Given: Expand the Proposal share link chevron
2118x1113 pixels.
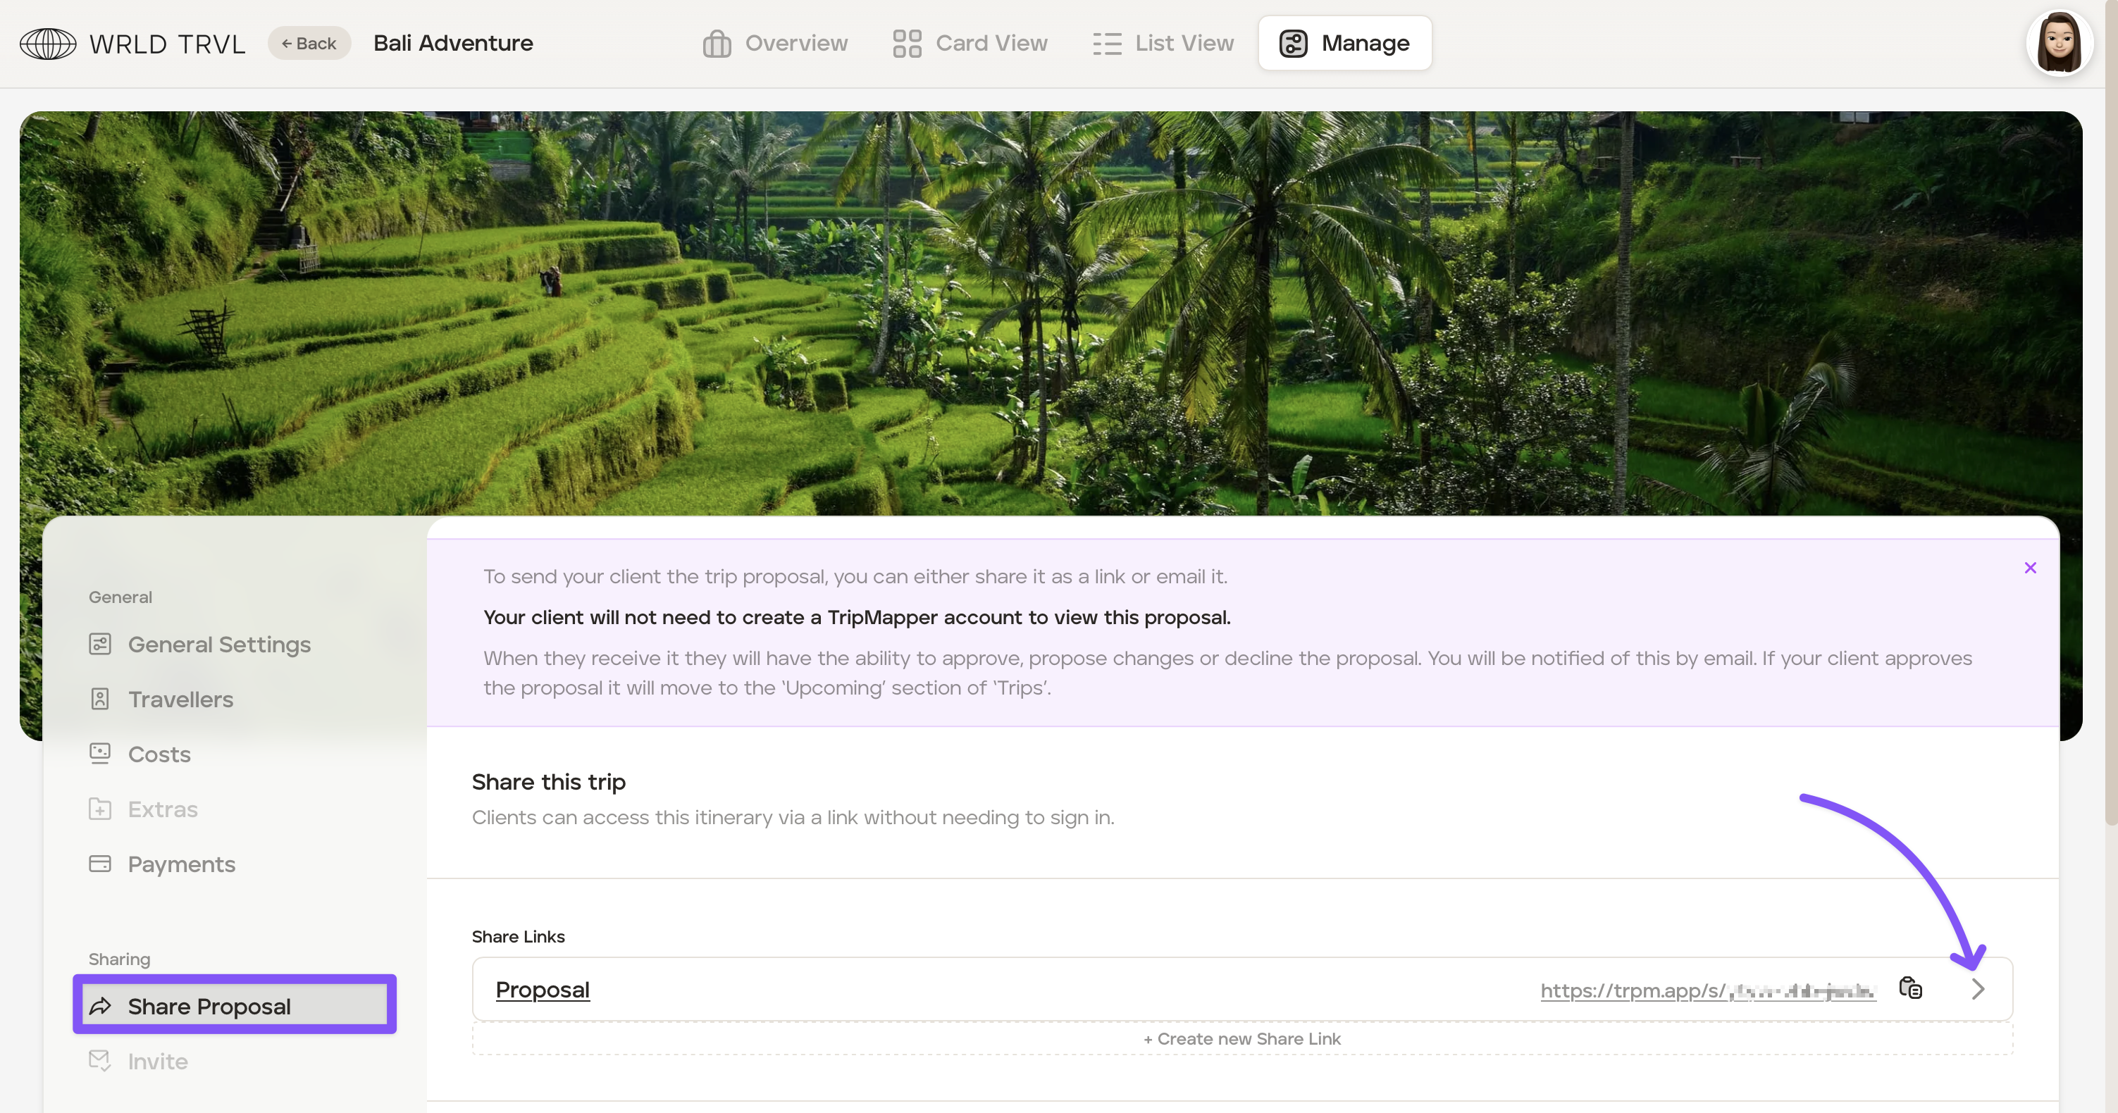Looking at the screenshot, I should [x=1978, y=990].
